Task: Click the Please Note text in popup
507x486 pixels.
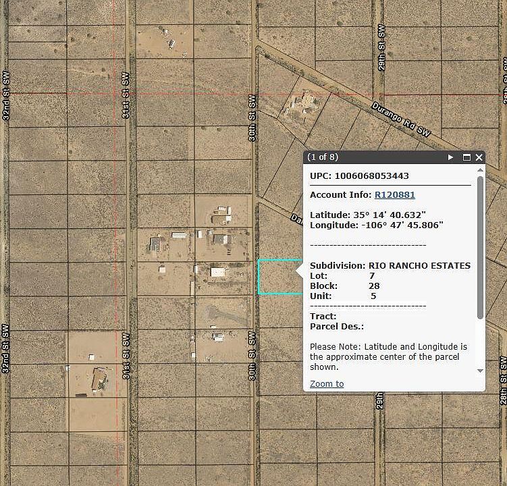Action: click(388, 356)
